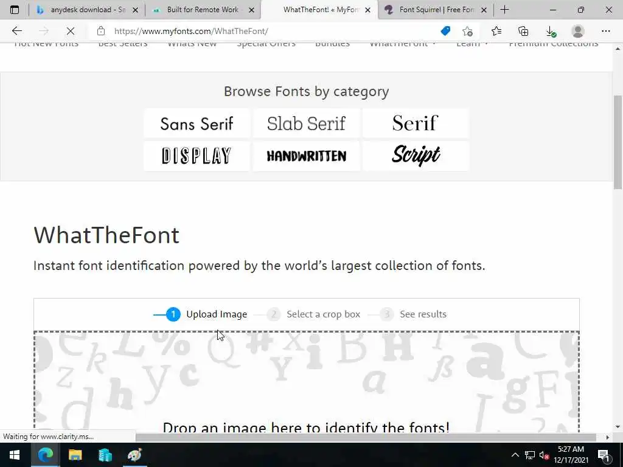Browse the Display font category

click(197, 156)
